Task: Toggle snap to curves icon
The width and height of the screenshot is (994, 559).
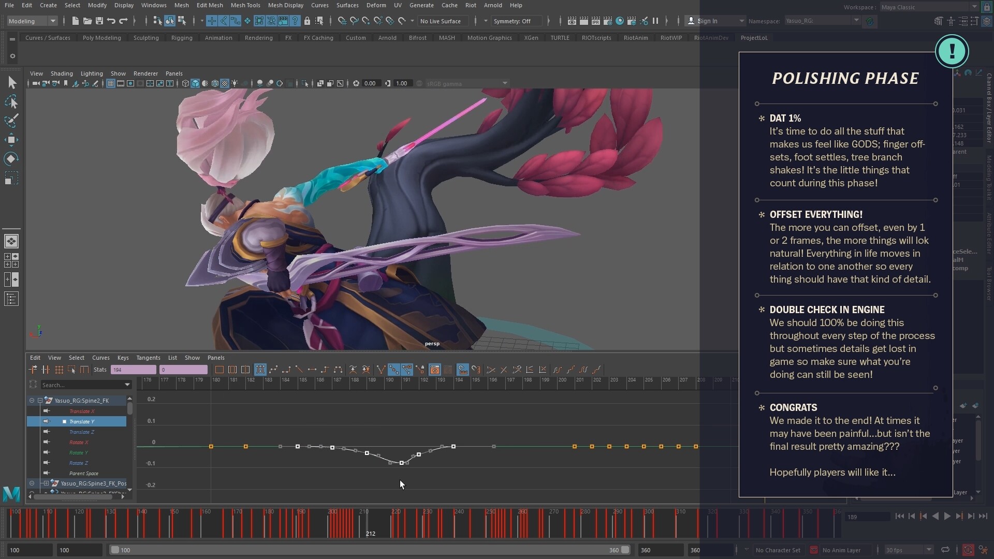Action: [354, 21]
